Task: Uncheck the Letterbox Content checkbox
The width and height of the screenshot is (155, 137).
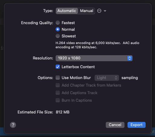Action: tap(58, 67)
